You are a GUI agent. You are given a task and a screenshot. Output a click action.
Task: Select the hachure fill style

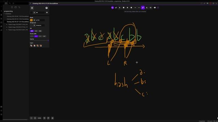point(32,31)
